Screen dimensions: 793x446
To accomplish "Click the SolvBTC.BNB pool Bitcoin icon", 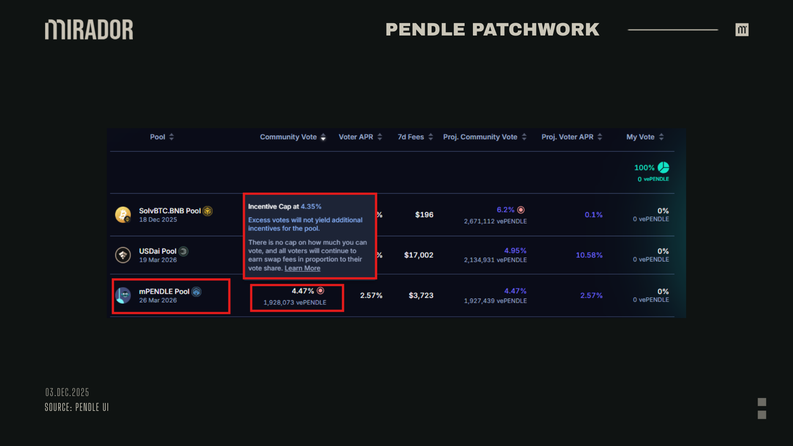I will pos(123,215).
